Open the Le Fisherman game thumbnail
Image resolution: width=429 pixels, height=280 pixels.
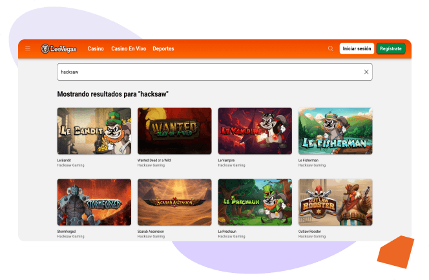[x=335, y=131]
